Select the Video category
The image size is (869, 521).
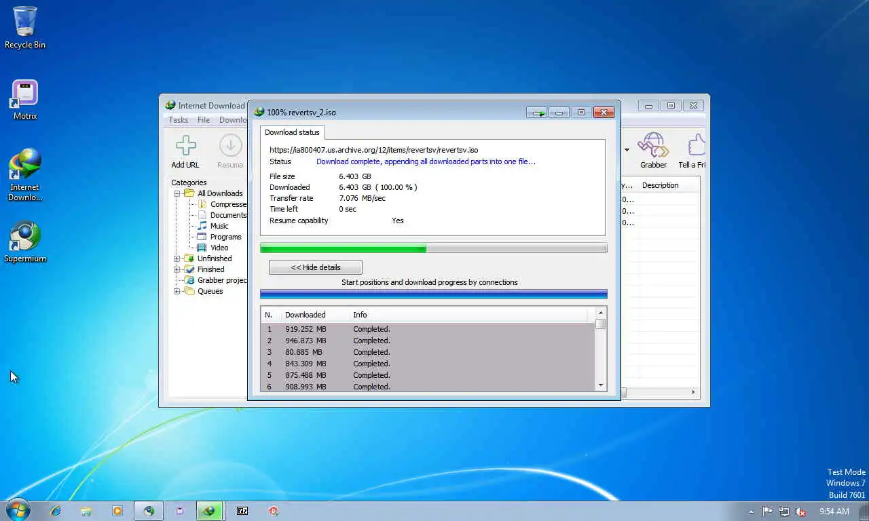(219, 248)
